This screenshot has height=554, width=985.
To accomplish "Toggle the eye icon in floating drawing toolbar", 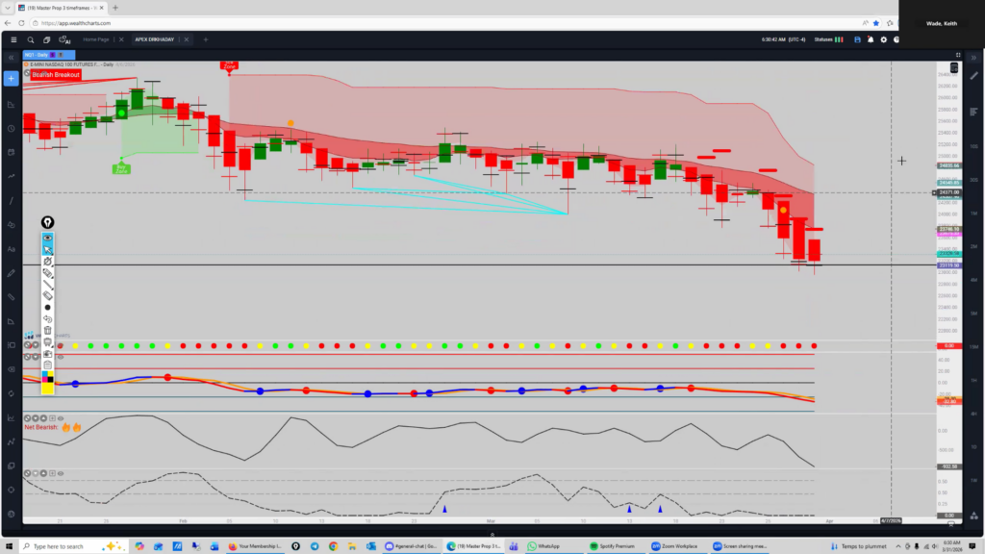I will click(x=47, y=237).
